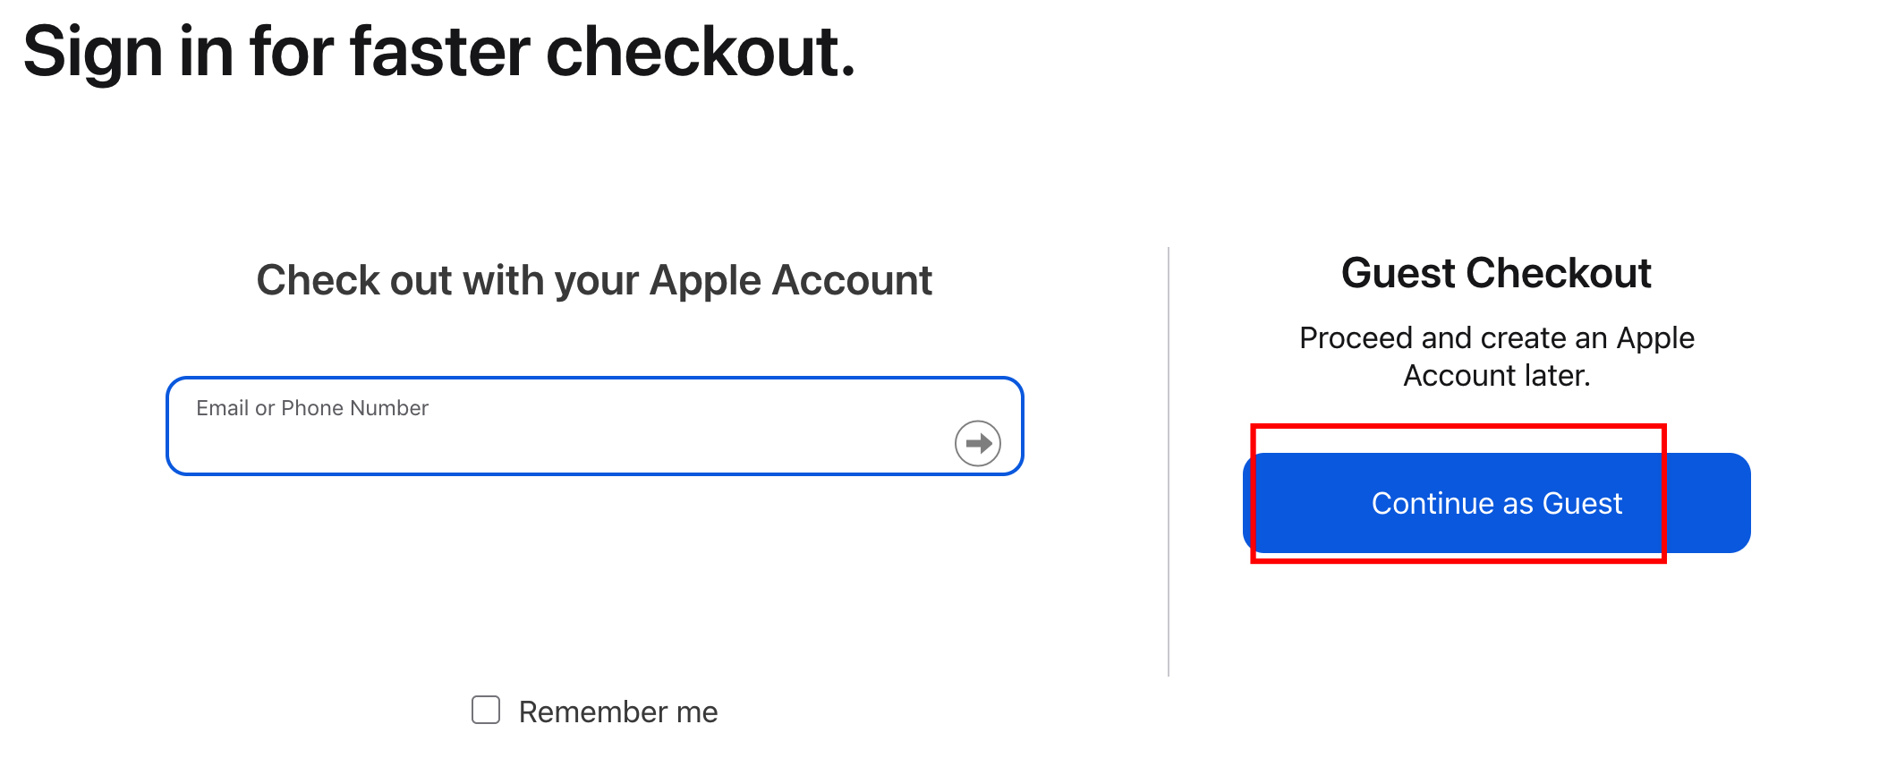Screen dimensions: 1879x784
Task: Click the arrow submit icon in the email field
Action: [x=977, y=443]
